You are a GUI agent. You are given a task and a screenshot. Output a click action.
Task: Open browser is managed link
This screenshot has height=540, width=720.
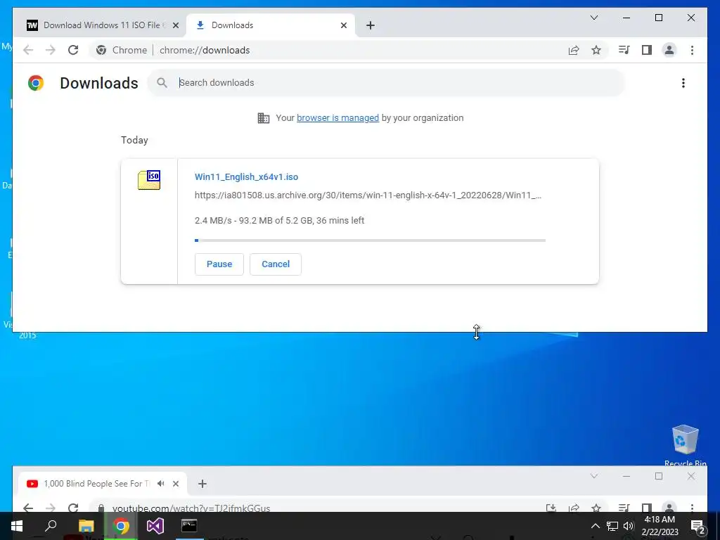(x=337, y=118)
